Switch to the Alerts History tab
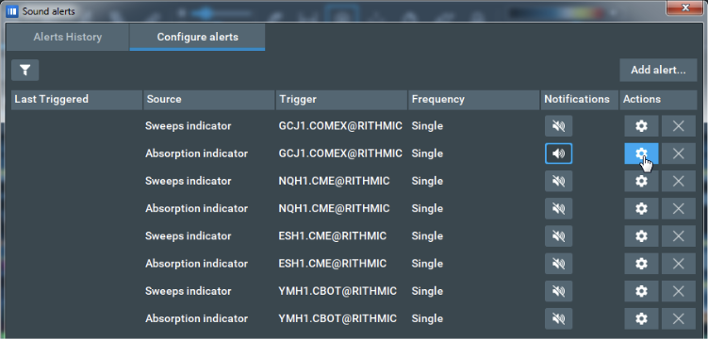The image size is (708, 339). pos(68,37)
